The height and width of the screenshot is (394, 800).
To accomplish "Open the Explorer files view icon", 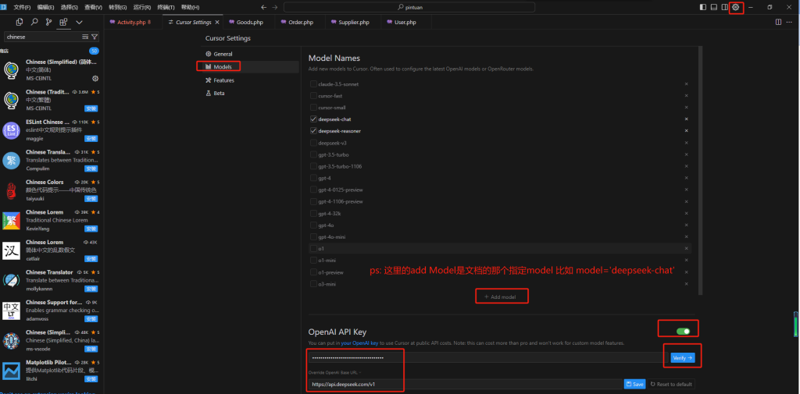I will (x=20, y=22).
